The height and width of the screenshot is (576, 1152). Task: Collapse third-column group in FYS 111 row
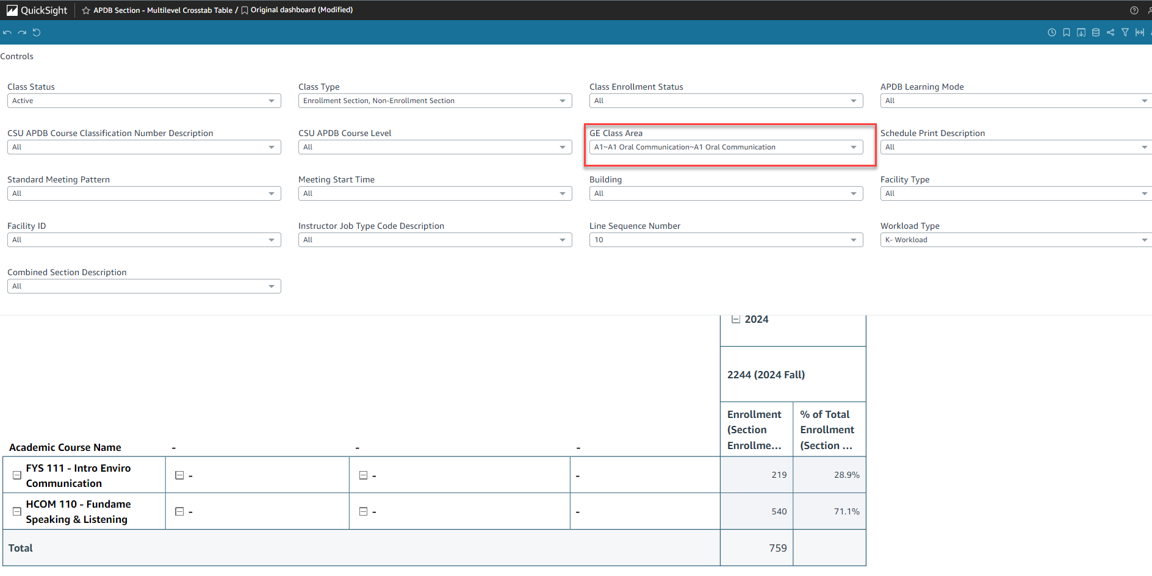[363, 475]
